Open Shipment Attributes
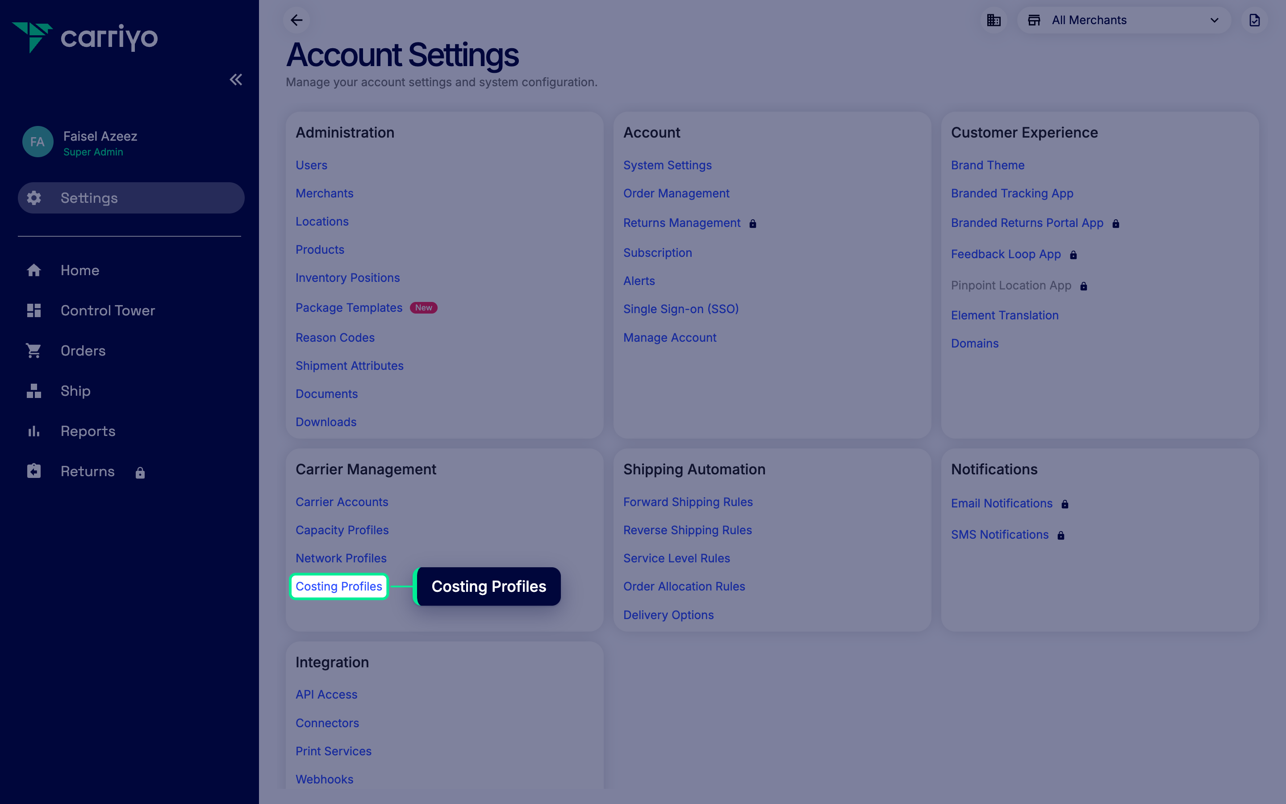 [x=350, y=366]
